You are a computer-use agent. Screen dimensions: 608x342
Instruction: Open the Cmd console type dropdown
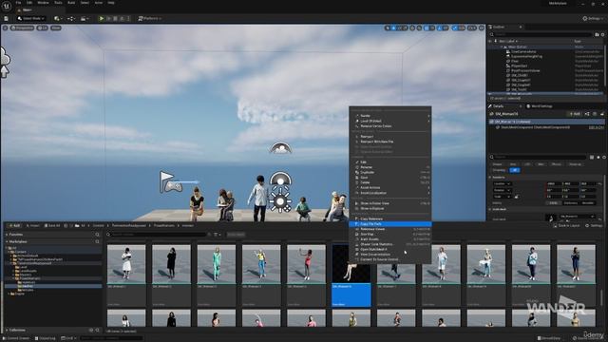point(68,338)
